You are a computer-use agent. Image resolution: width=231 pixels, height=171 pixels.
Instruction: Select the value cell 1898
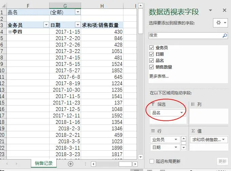pyautogui.click(x=102, y=148)
